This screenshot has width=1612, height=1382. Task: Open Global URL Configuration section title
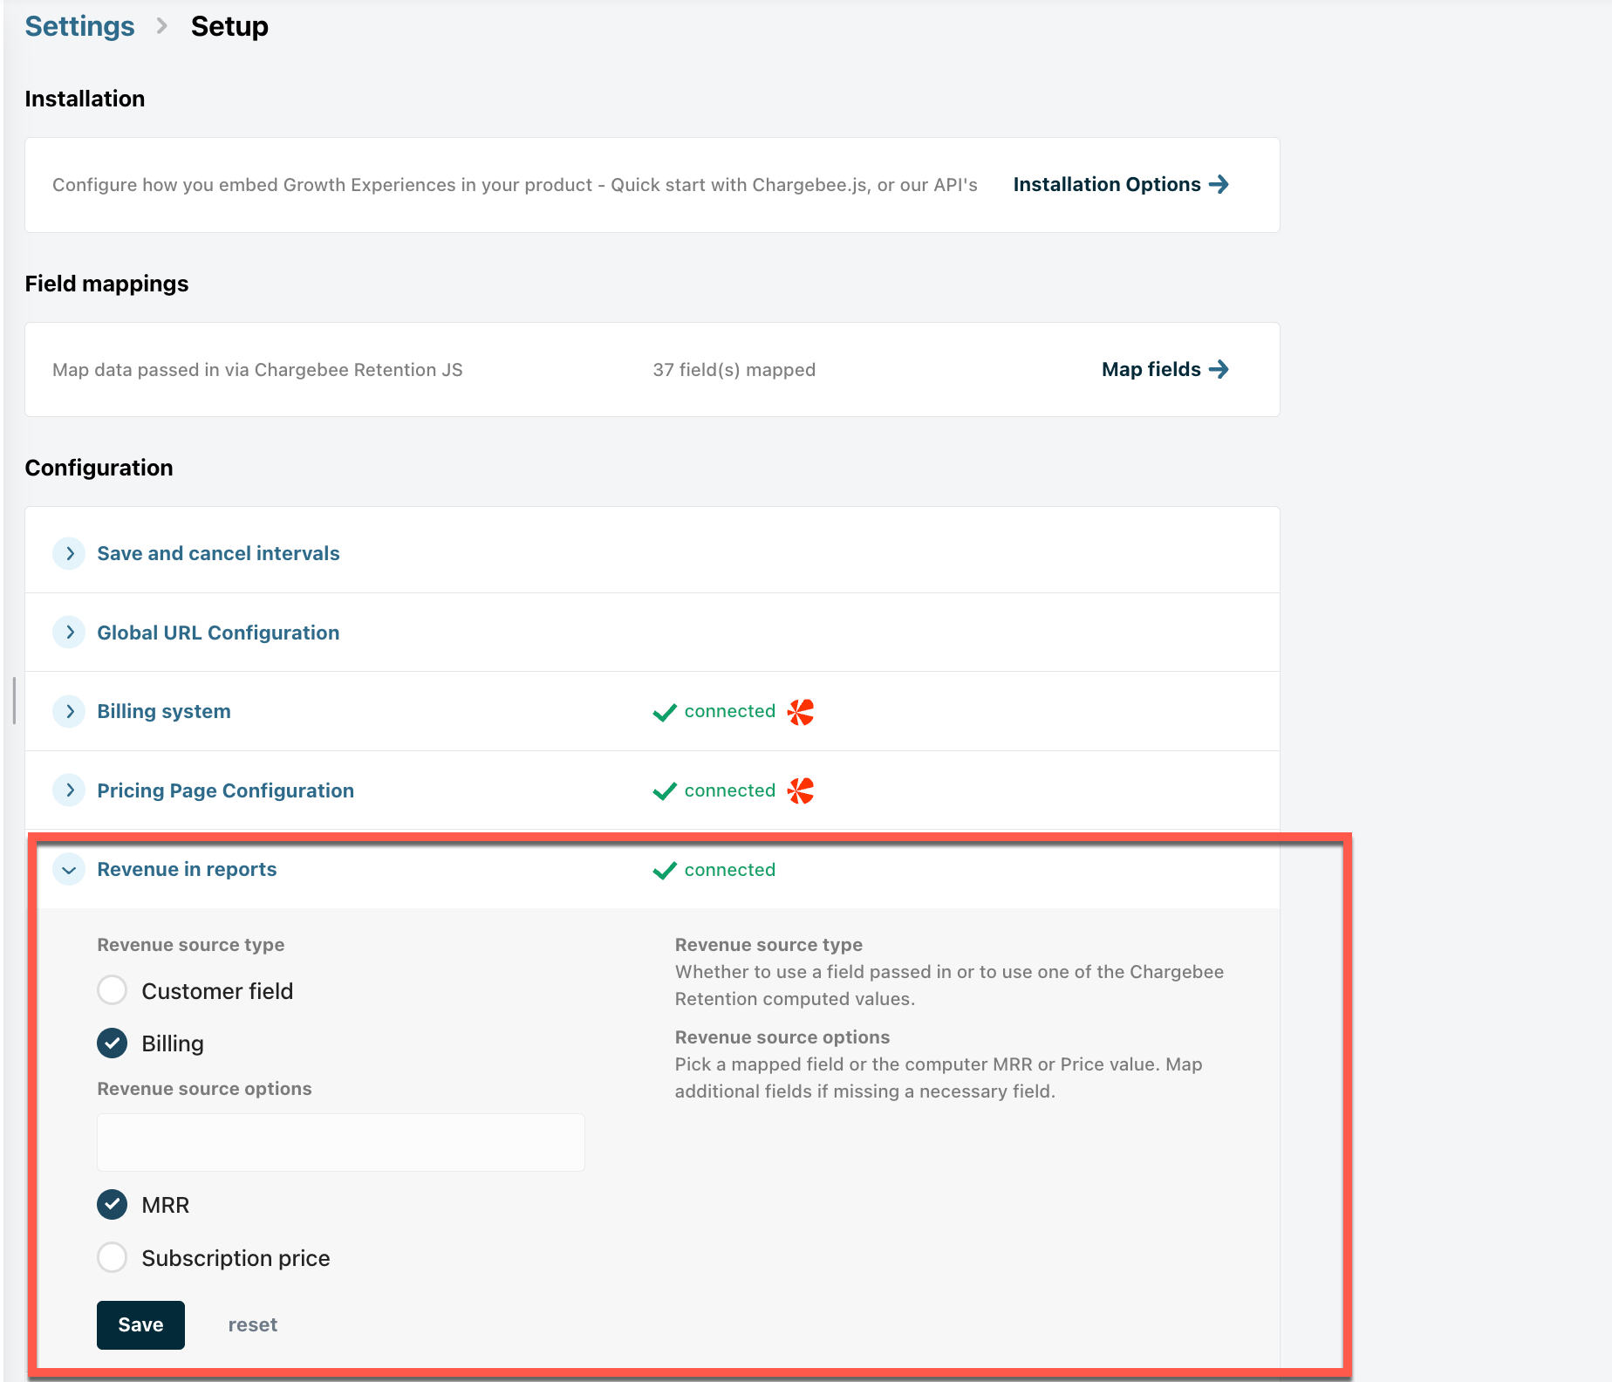[x=218, y=633]
